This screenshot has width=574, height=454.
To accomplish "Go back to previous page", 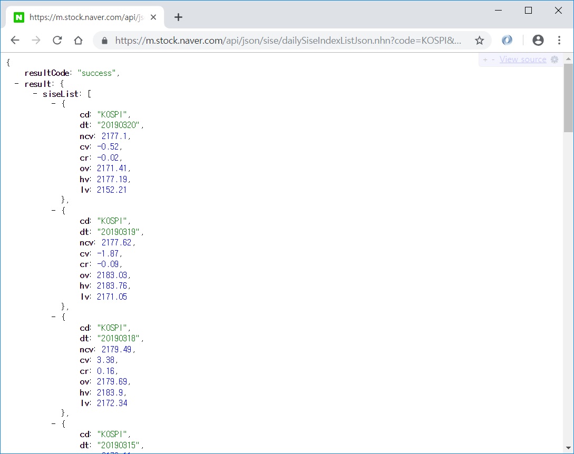I will click(15, 40).
